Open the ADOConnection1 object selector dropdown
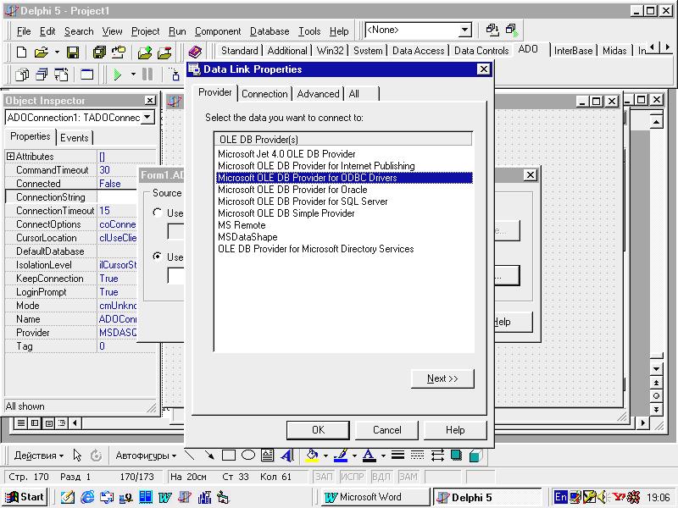678x508 pixels. (147, 117)
